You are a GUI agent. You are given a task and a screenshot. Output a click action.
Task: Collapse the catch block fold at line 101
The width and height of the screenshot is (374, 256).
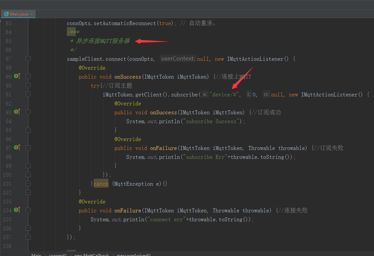(28, 184)
